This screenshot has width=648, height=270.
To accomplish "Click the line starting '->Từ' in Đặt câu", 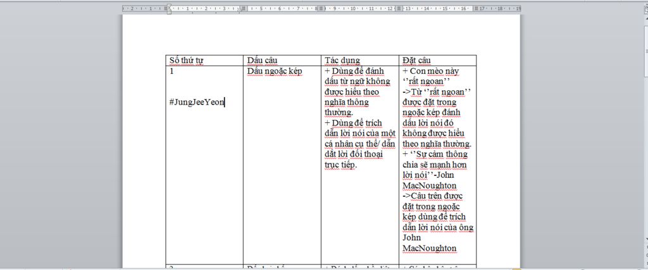I will 437,91.
